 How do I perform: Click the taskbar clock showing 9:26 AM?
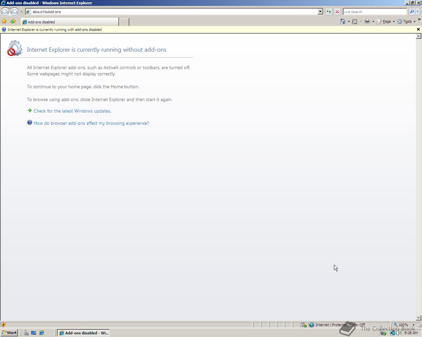pyautogui.click(x=411, y=333)
